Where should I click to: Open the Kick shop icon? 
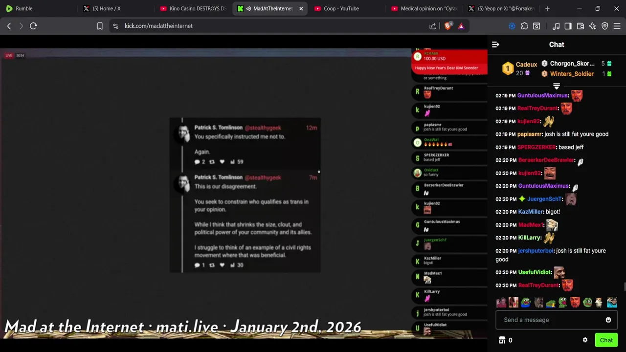[502, 340]
